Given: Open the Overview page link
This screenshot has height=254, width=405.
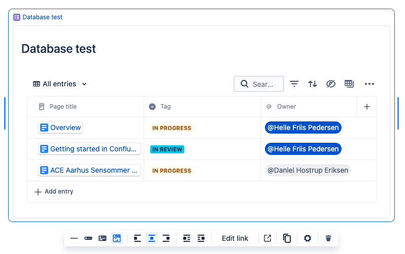Looking at the screenshot, I should click(60, 128).
